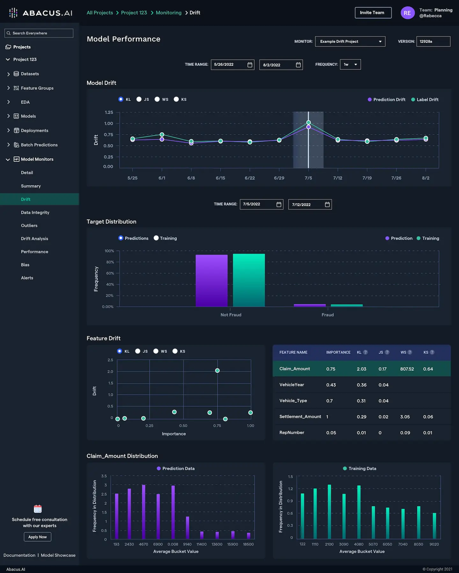Select JS metric in Model Drift chart

pyautogui.click(x=139, y=99)
